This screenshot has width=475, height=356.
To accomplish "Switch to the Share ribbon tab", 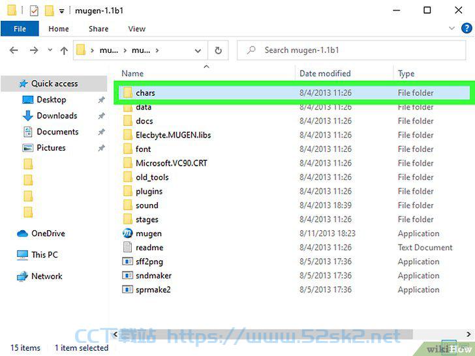I will (99, 29).
